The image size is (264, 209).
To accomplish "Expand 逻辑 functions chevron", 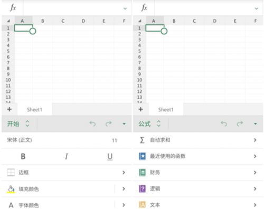I will [255, 189].
